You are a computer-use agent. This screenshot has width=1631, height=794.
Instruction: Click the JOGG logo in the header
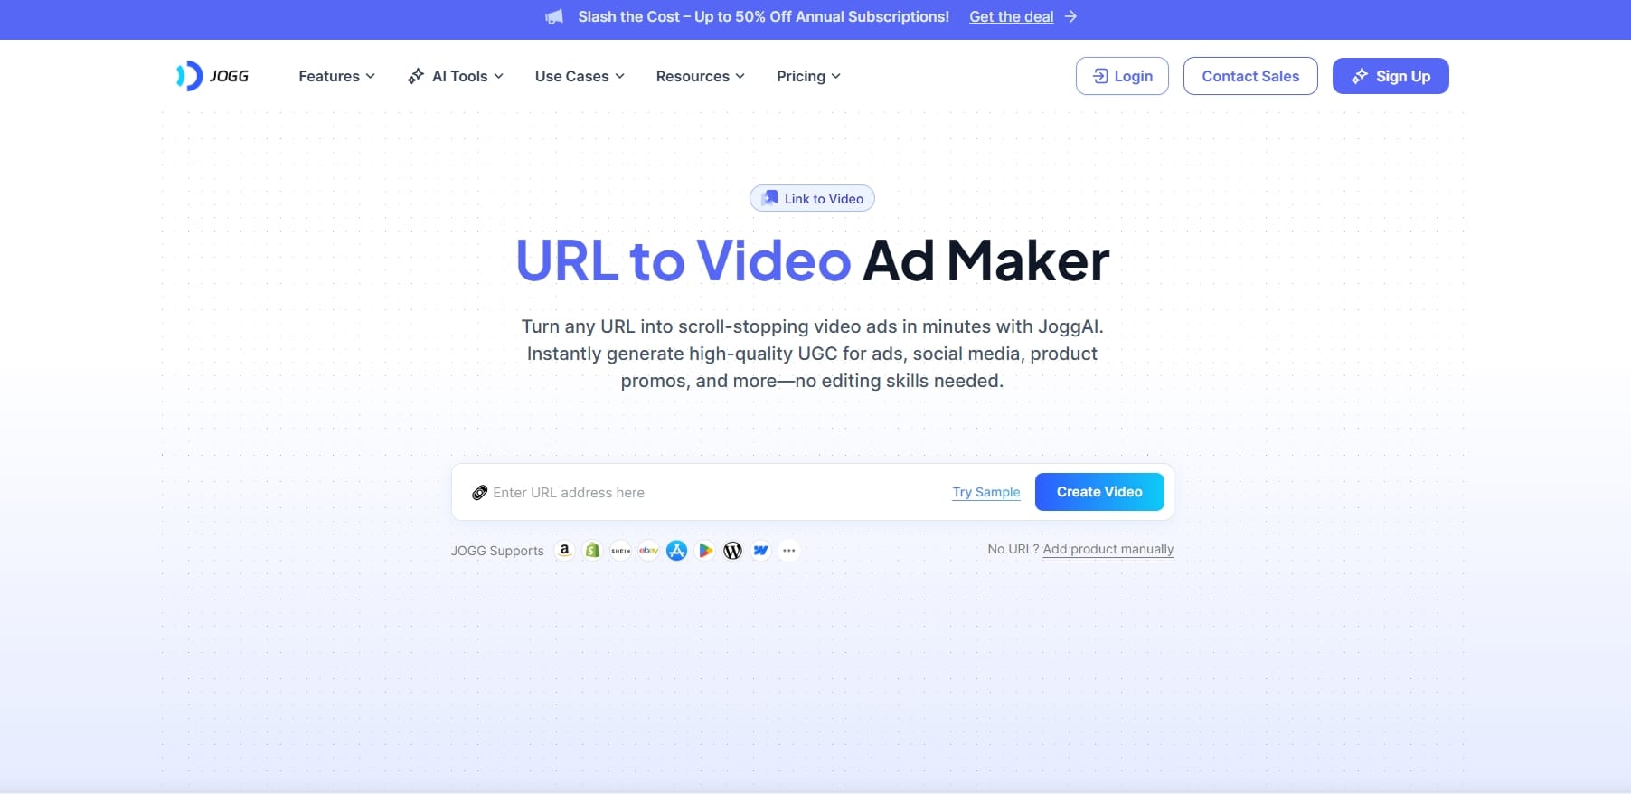pos(212,76)
